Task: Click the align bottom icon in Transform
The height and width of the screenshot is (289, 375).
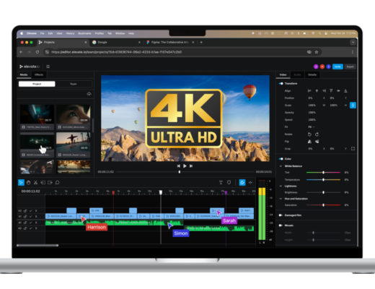Action: (345, 91)
